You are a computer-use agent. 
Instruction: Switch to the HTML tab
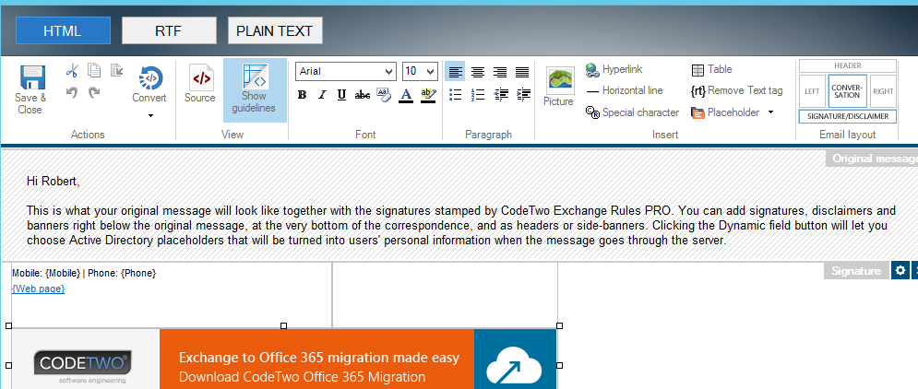click(63, 31)
